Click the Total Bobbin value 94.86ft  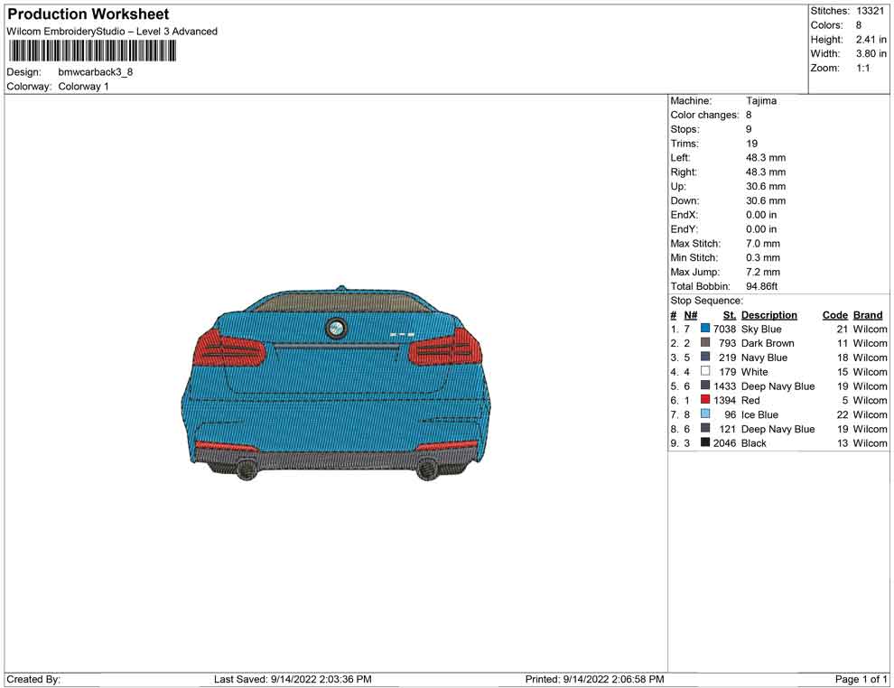click(762, 286)
